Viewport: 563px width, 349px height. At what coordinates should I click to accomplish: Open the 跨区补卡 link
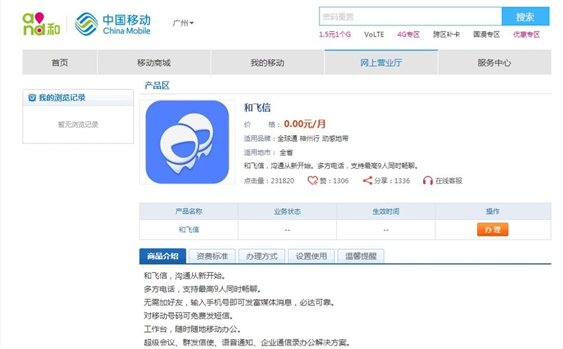click(x=446, y=34)
